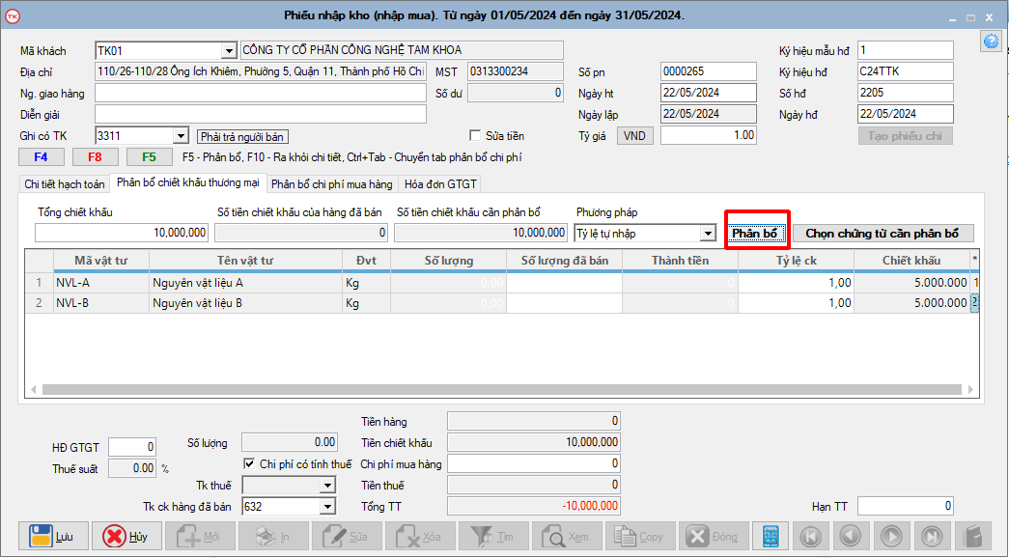Click the Lưu save button
Screen dimensions: 1009x558
[x=53, y=536]
